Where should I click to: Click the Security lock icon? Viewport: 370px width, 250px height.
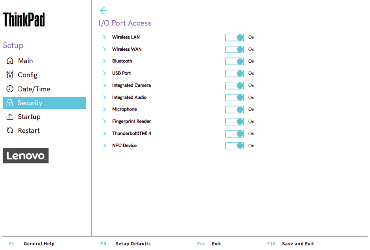pyautogui.click(x=10, y=103)
